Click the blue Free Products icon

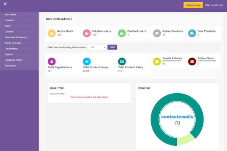click(192, 33)
